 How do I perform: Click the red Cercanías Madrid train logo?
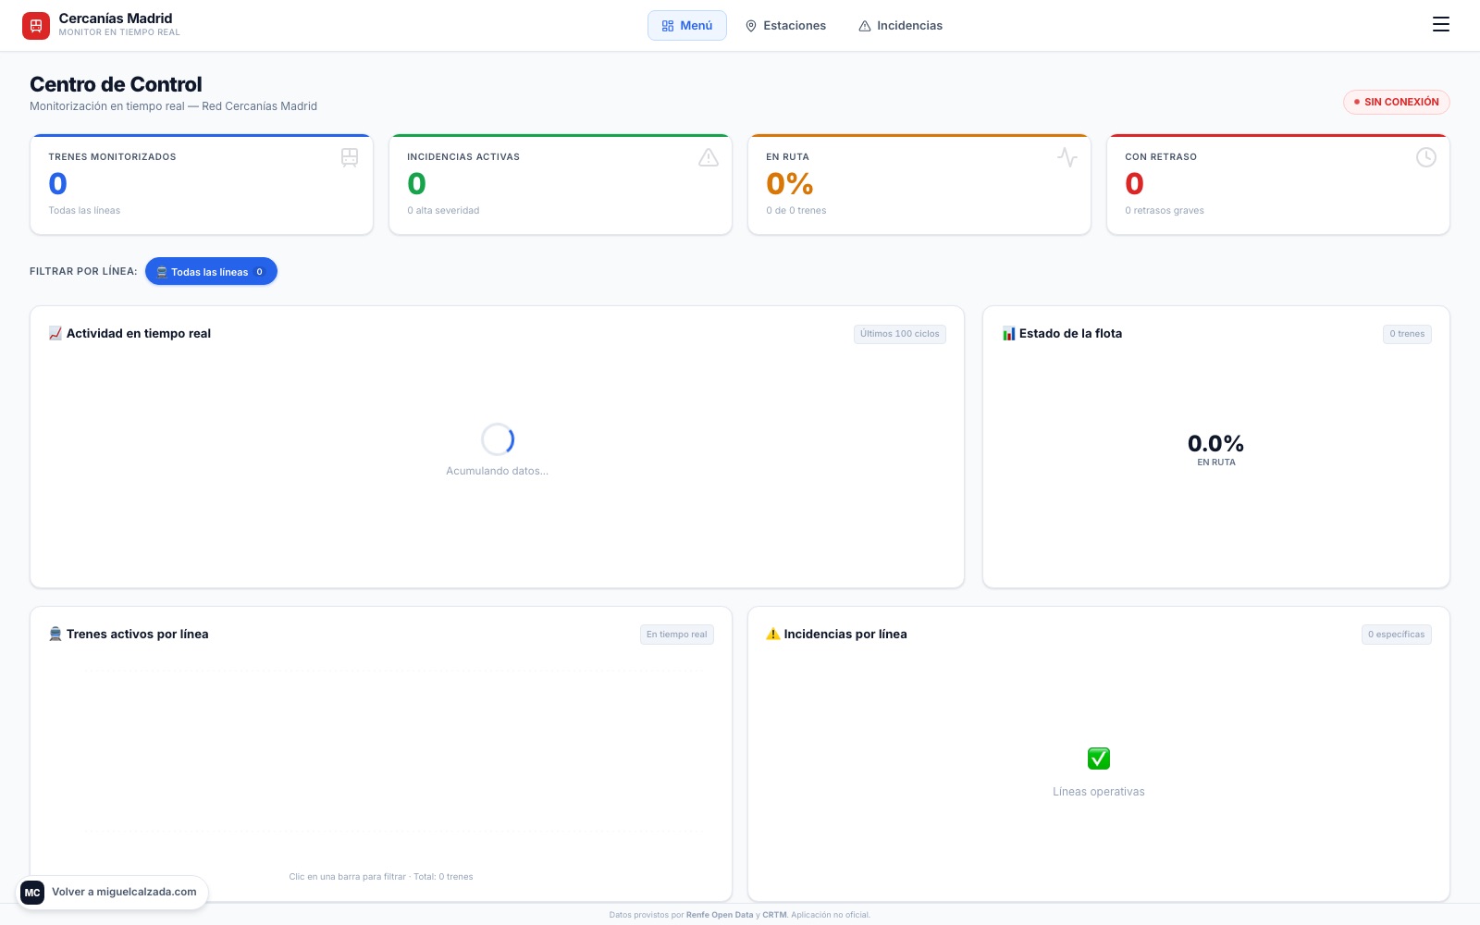36,26
